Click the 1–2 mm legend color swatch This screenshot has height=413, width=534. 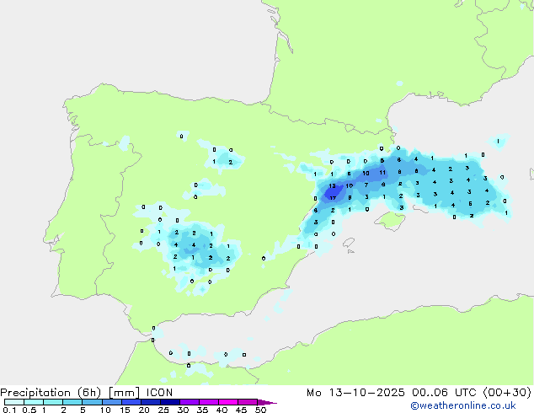[x=53, y=402]
